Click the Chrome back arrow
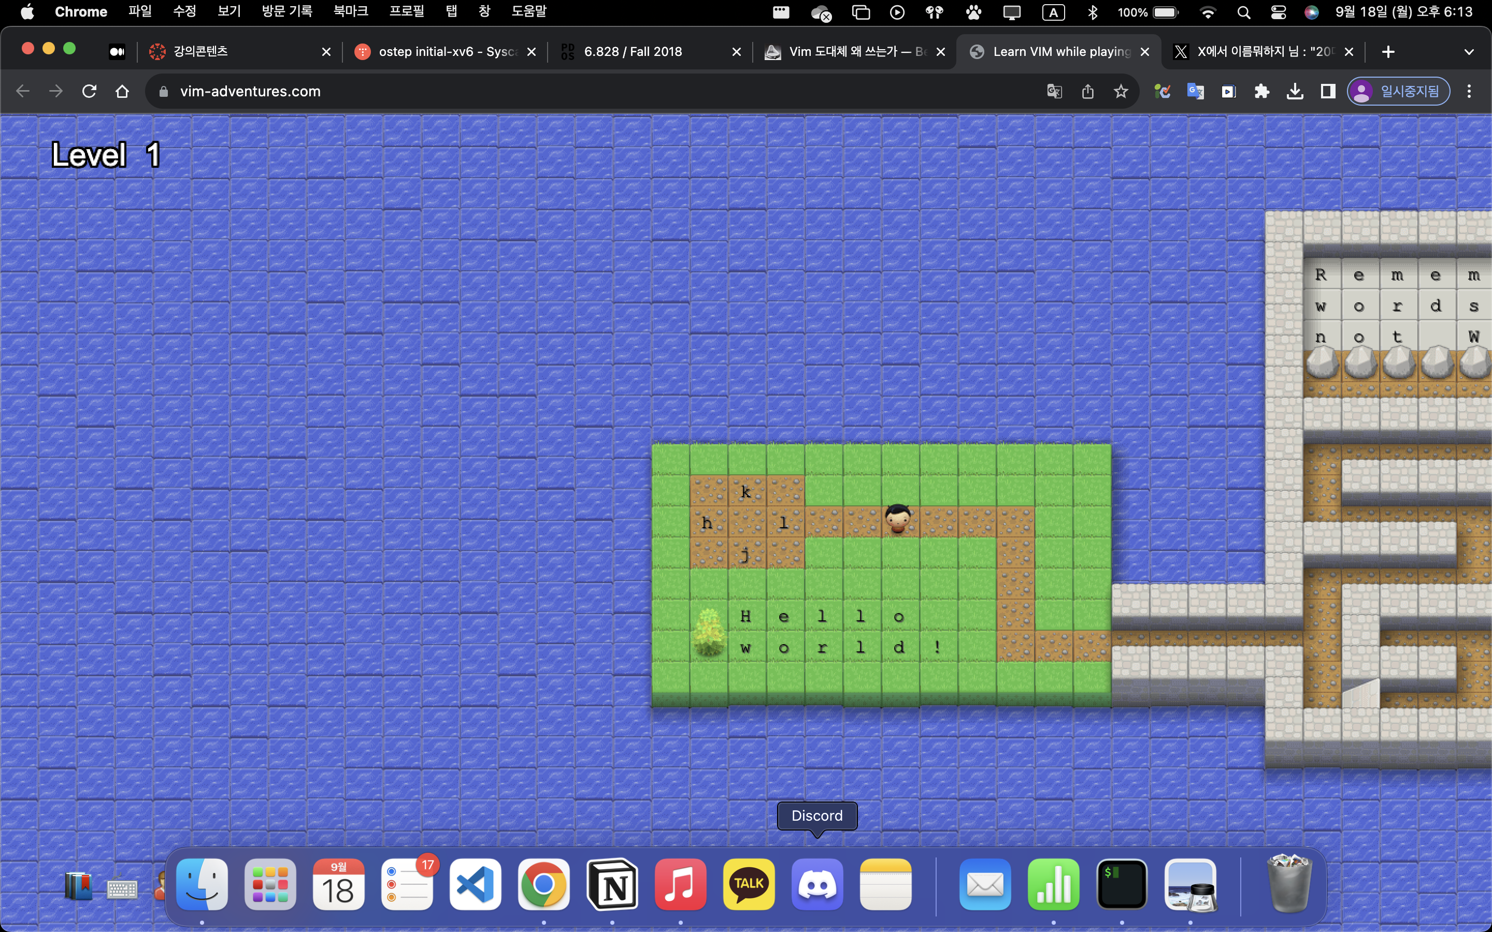The width and height of the screenshot is (1492, 932). 23,91
